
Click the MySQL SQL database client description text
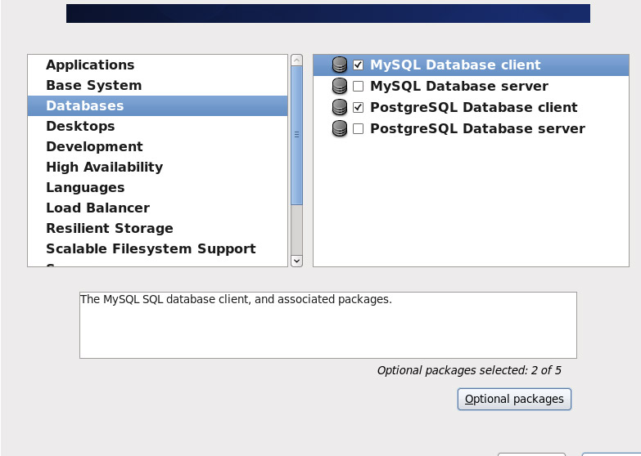pos(236,299)
